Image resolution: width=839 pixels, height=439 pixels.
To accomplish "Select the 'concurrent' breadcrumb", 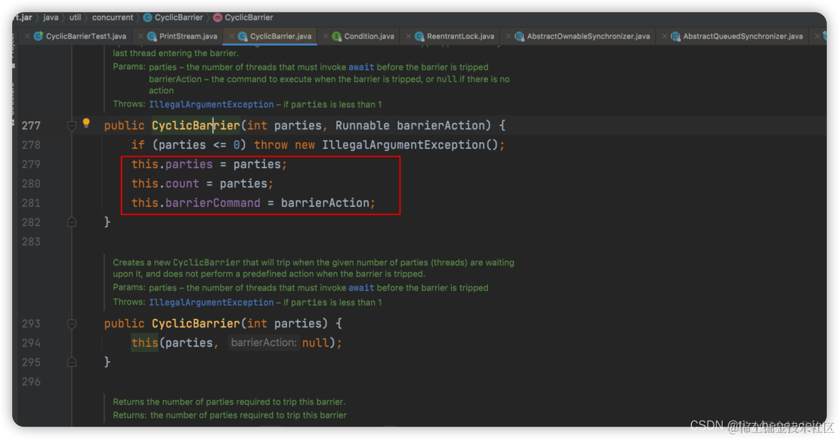I will [x=113, y=17].
